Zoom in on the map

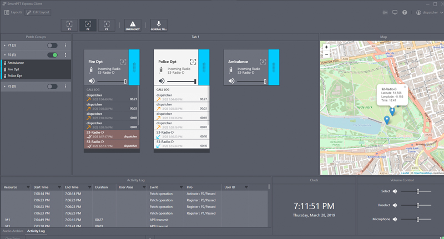pyautogui.click(x=326, y=47)
